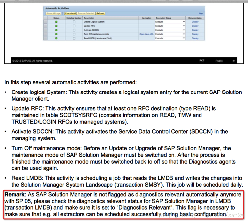Viewport: 248px width, 222px height.
Task: Tick Updates Needed checkbox for Activate SDCCN
Action: pyautogui.click(x=74, y=30)
